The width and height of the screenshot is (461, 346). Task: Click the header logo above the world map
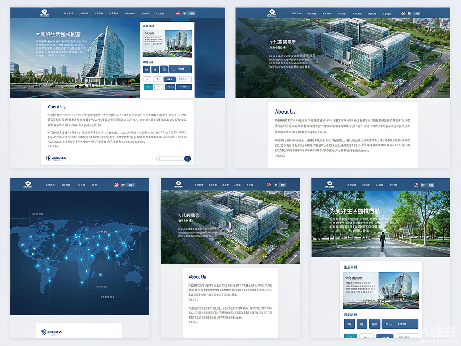click(x=27, y=185)
